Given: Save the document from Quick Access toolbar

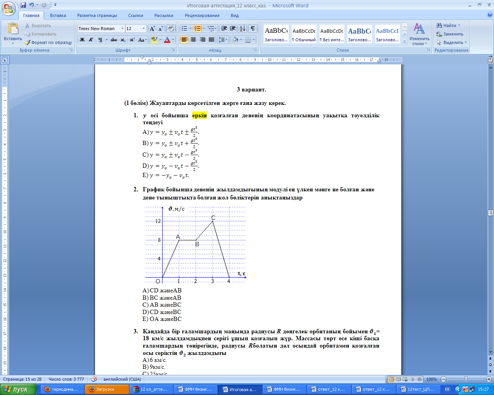Looking at the screenshot, I should (23, 5).
